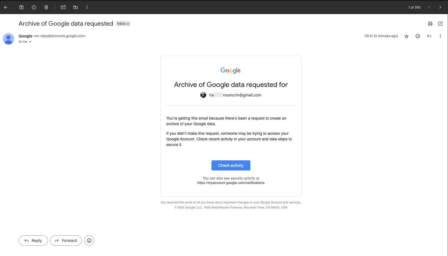This screenshot has width=448, height=256.
Task: Open the Move to folder icon
Action: coord(76,7)
